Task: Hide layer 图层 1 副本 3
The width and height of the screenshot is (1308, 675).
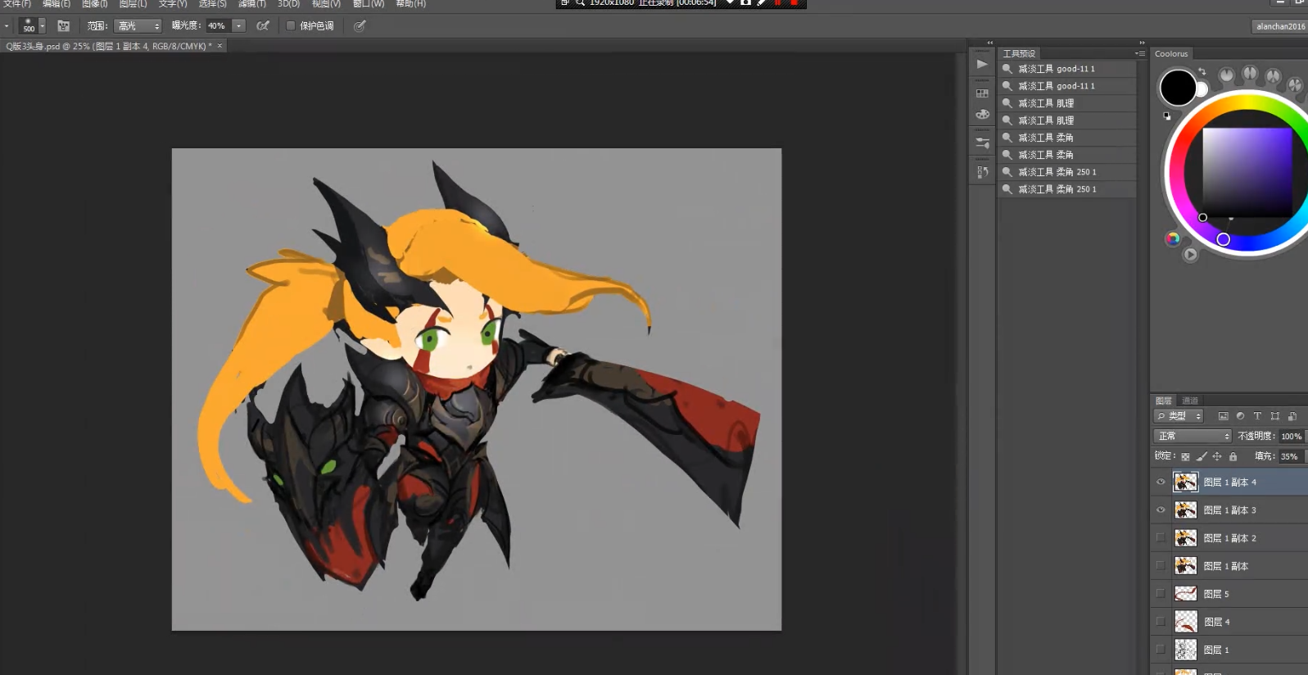Action: click(x=1161, y=510)
